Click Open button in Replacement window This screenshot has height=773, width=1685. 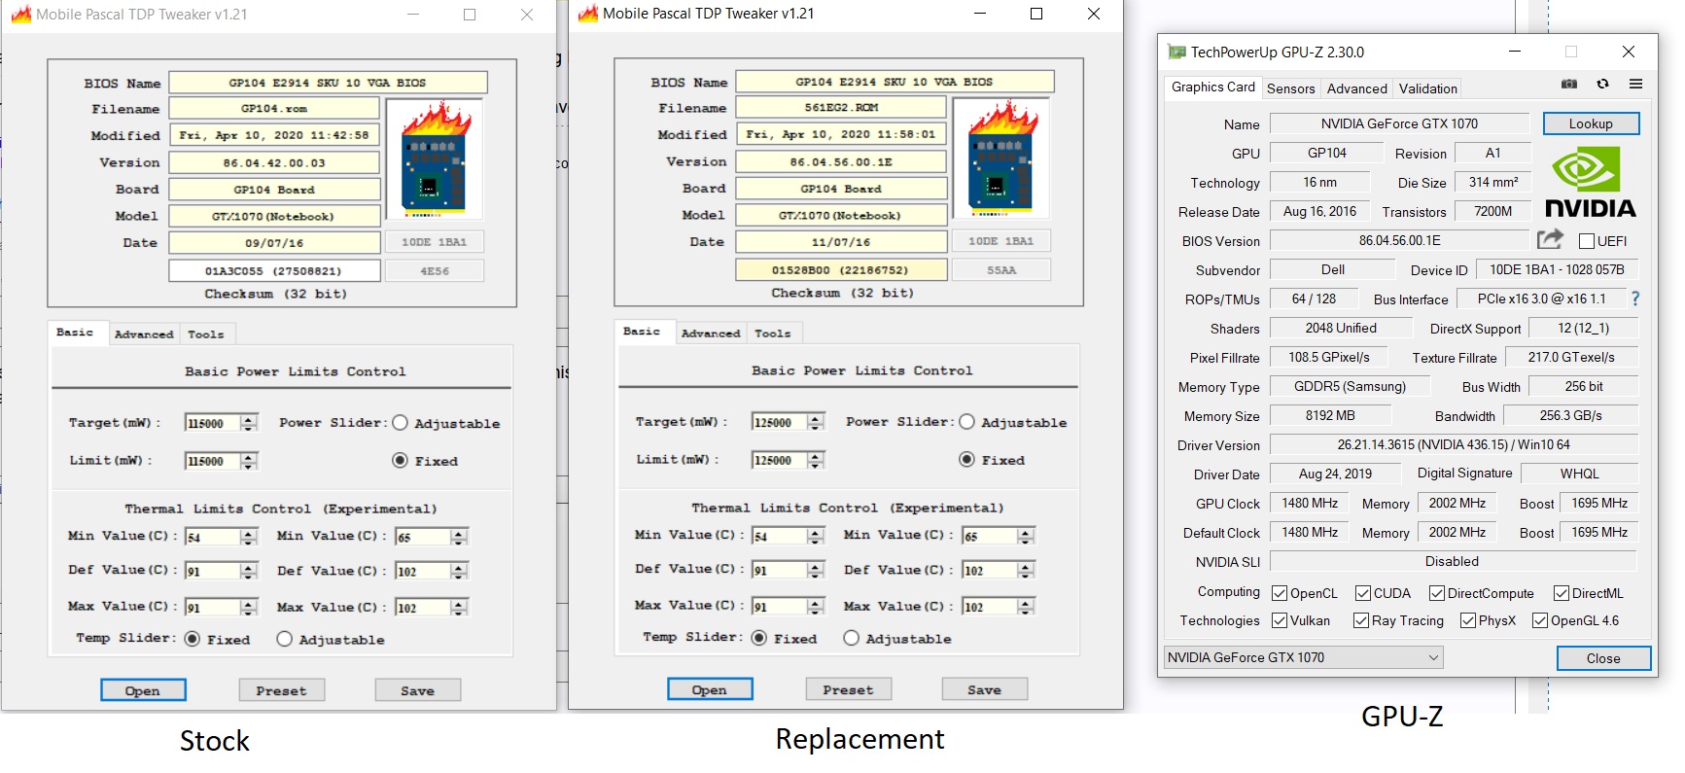click(710, 689)
